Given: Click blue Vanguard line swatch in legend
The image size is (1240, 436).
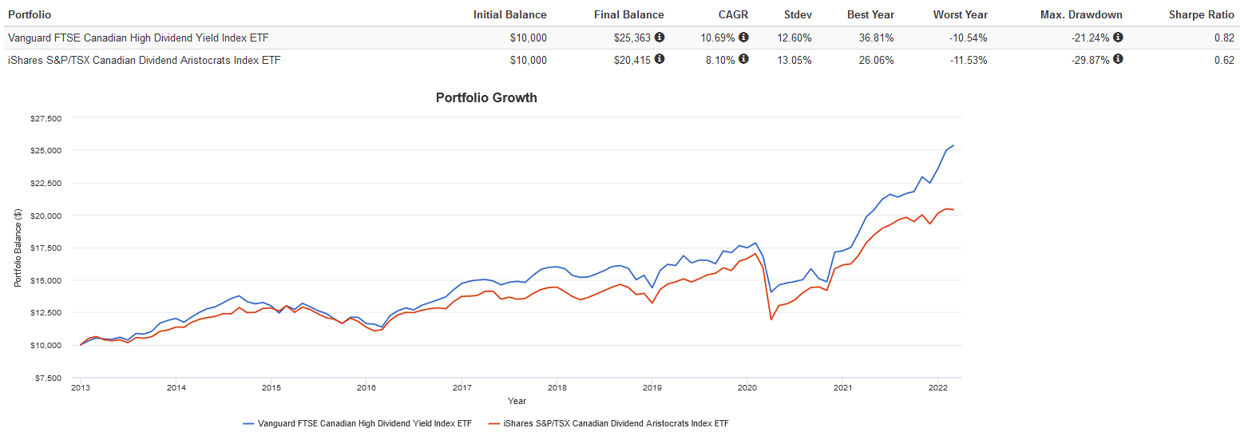Looking at the screenshot, I should click(248, 423).
